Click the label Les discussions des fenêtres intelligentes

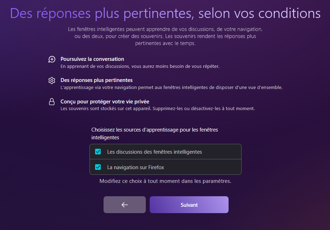[155, 152]
